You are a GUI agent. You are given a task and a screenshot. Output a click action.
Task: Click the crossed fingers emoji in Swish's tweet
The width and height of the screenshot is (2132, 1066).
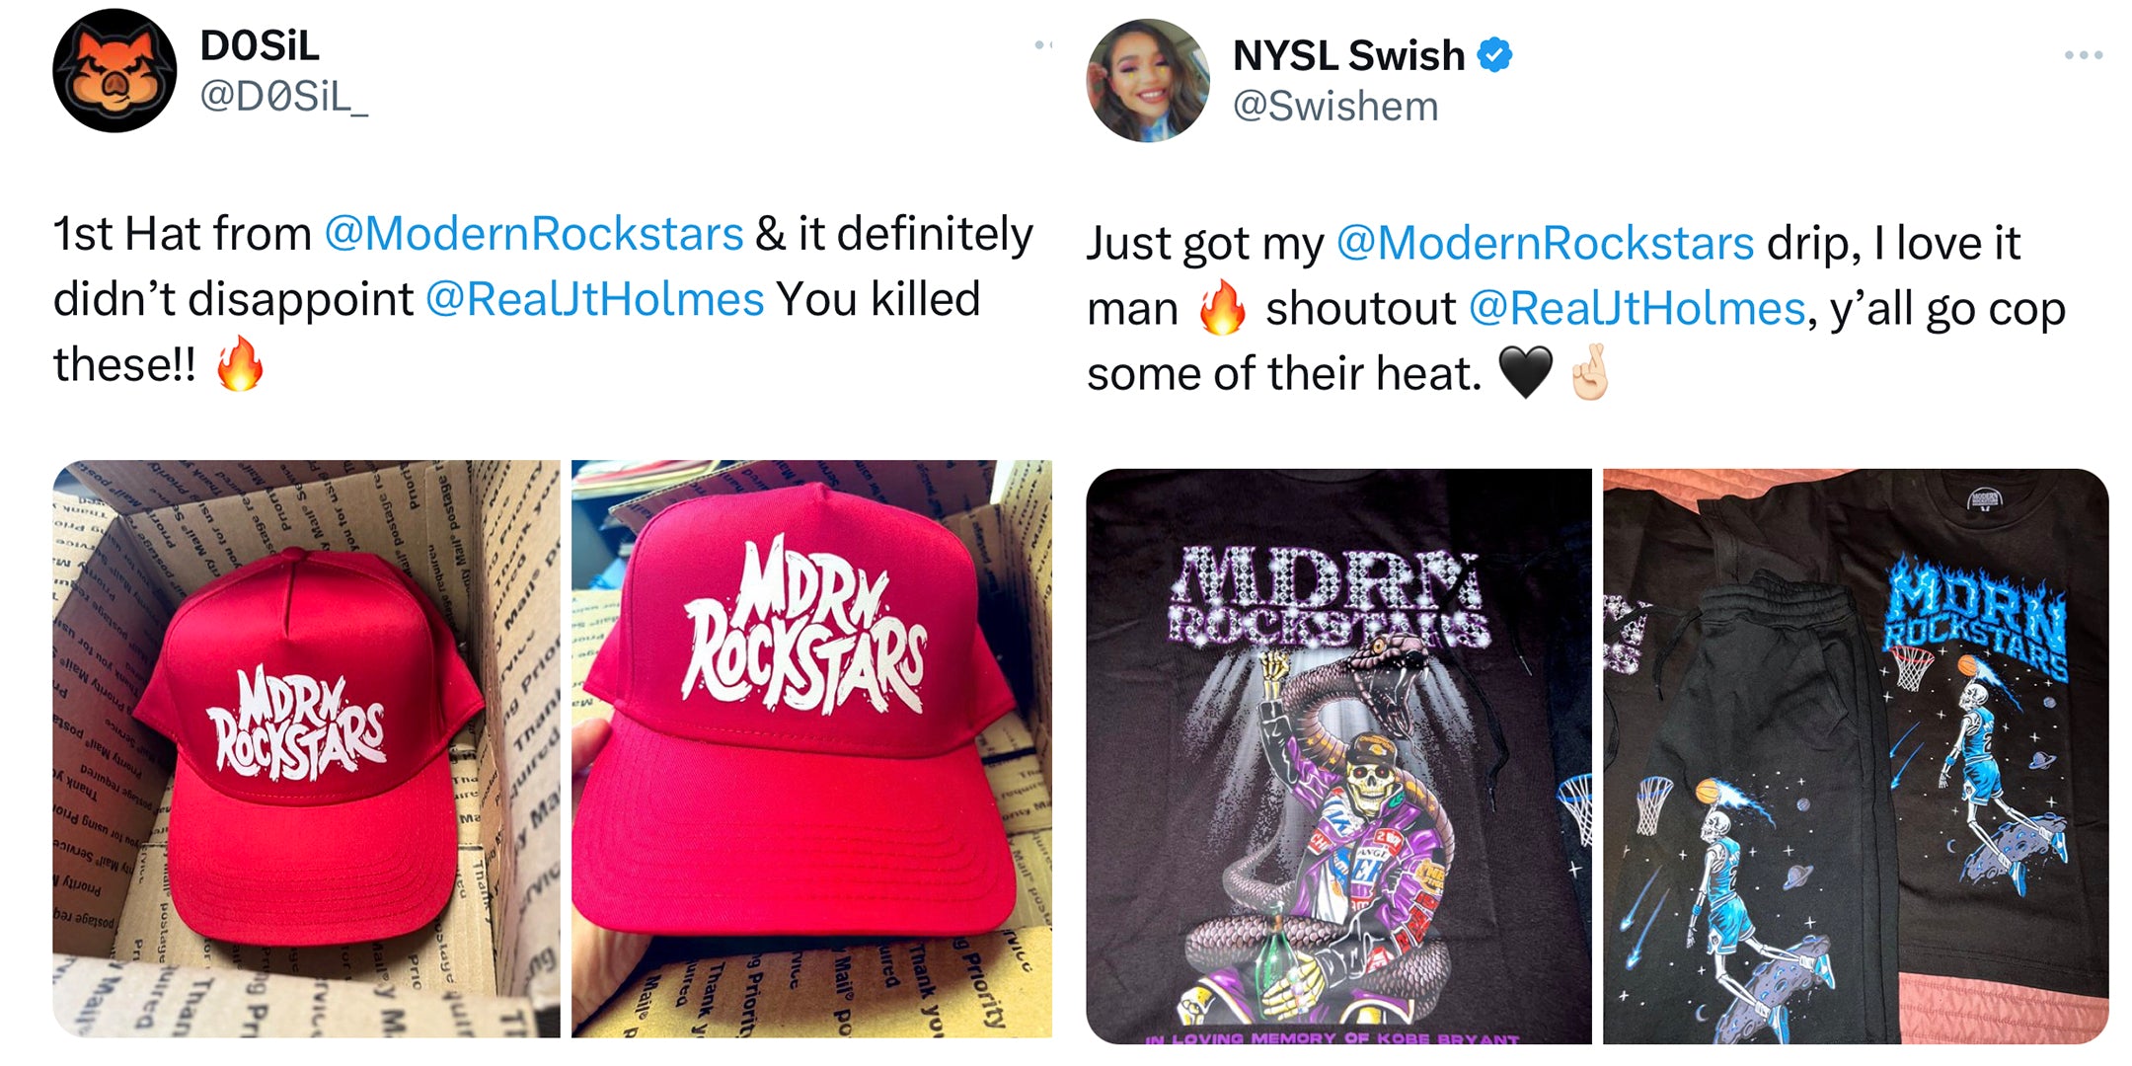click(x=1590, y=372)
